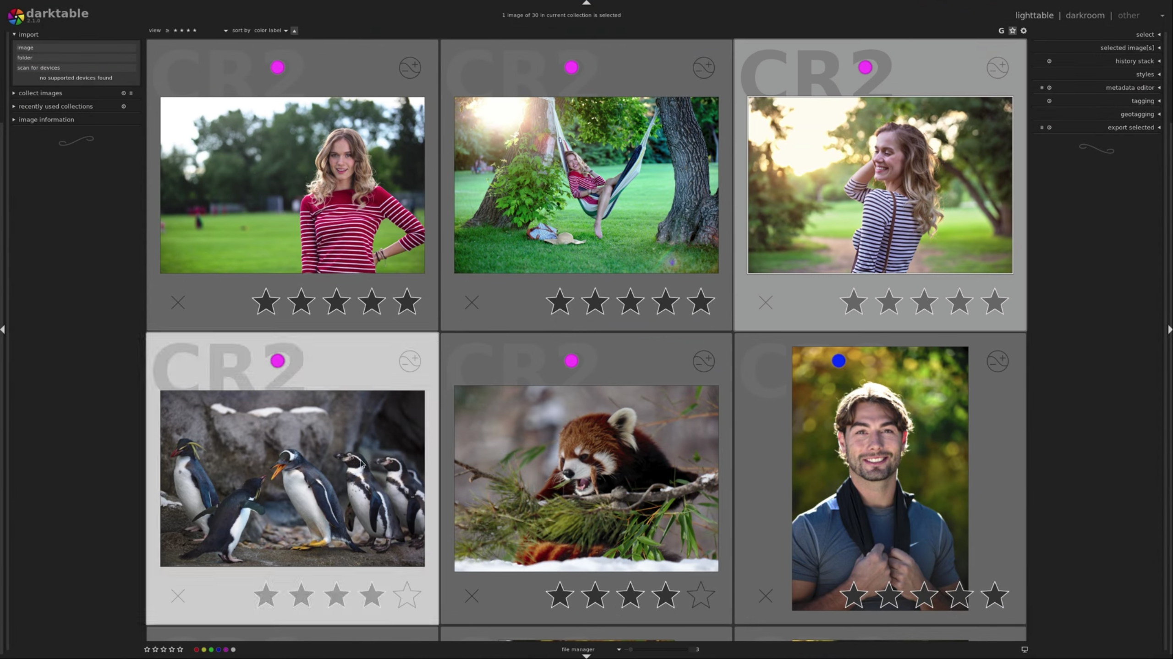Toggle the visibility eye beside history stack

coord(1049,61)
